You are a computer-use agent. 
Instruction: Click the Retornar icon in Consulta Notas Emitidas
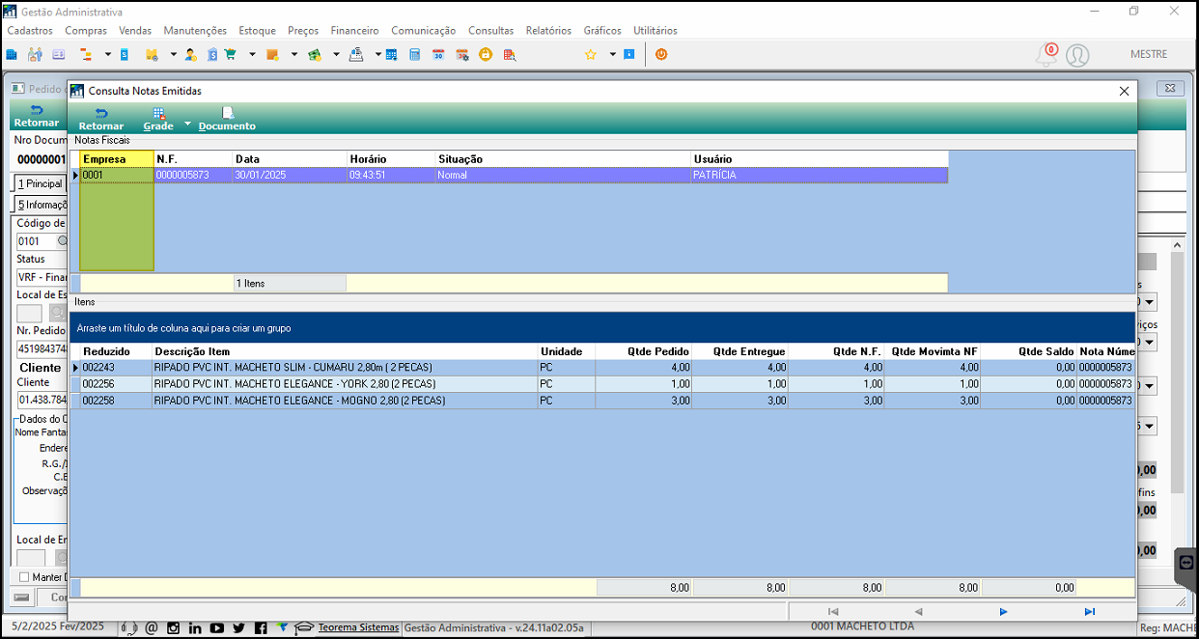101,113
